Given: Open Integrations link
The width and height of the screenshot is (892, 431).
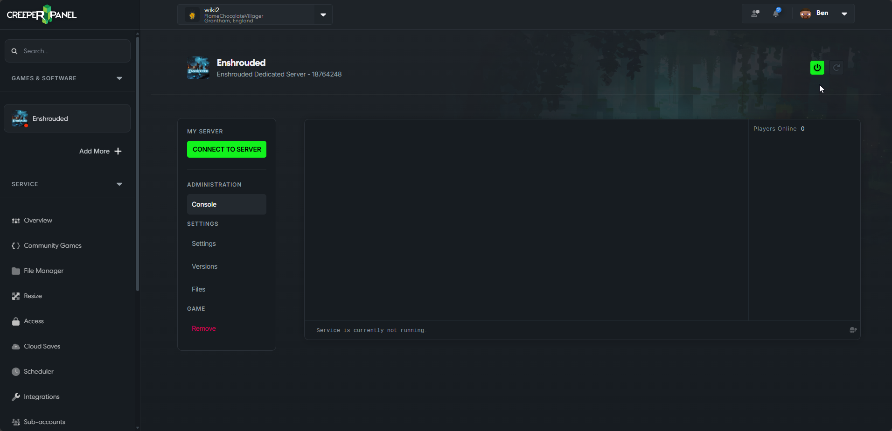Looking at the screenshot, I should 42,397.
